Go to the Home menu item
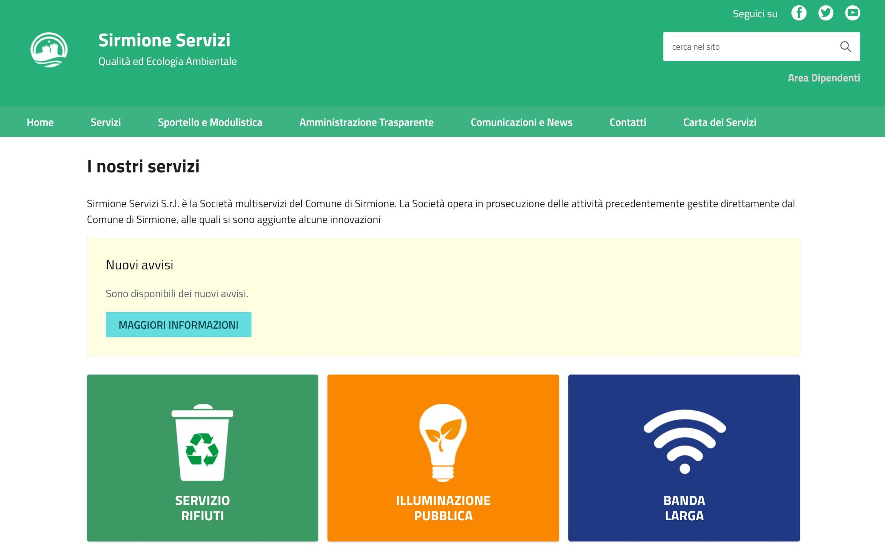Viewport: 885px width, 548px height. click(x=40, y=122)
